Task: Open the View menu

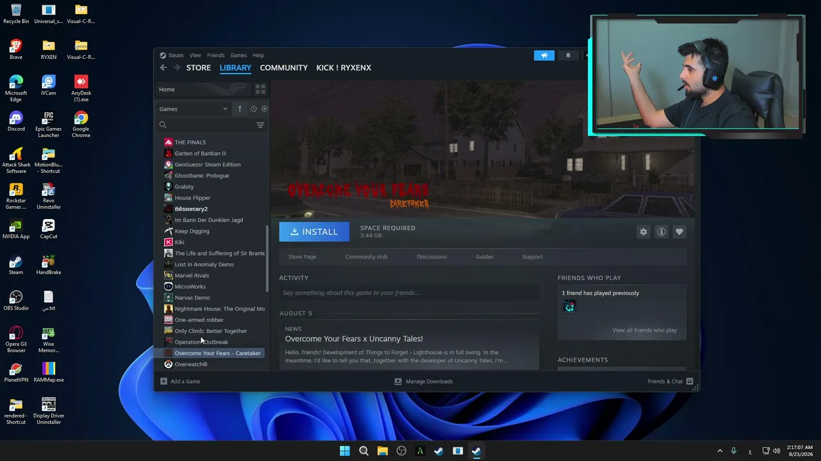Action: tap(195, 55)
